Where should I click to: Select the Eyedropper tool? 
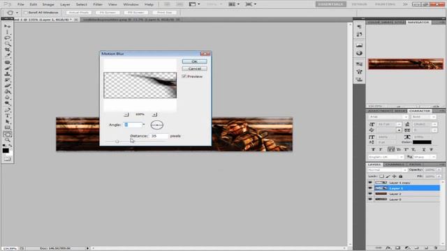(x=7, y=56)
